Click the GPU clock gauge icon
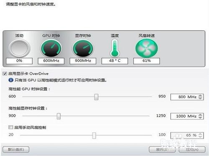This screenshot has width=209, height=156. coord(51,48)
